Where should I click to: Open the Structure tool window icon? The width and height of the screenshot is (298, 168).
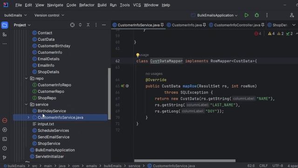pyautogui.click(x=5, y=35)
